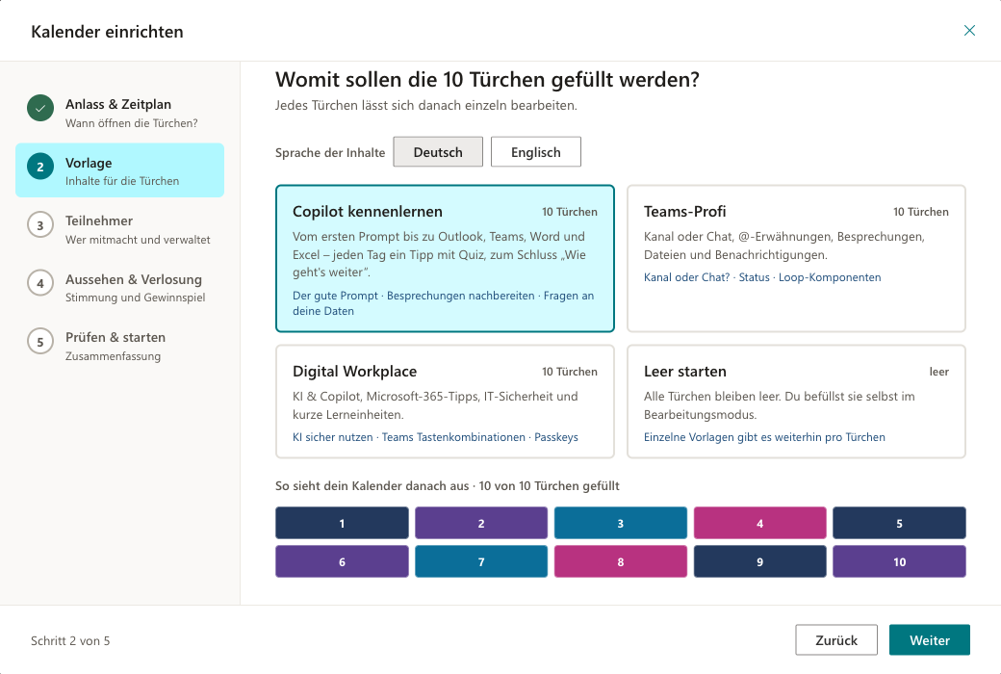Image resolution: width=1001 pixels, height=674 pixels.
Task: Switch content language to Englisch
Action: pos(535,152)
